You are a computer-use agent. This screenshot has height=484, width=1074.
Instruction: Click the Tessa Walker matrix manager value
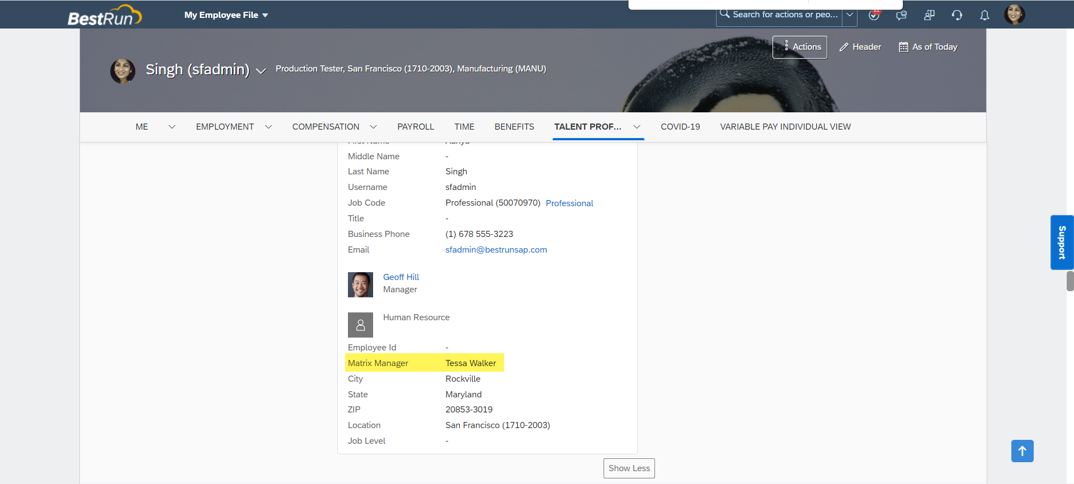point(470,363)
